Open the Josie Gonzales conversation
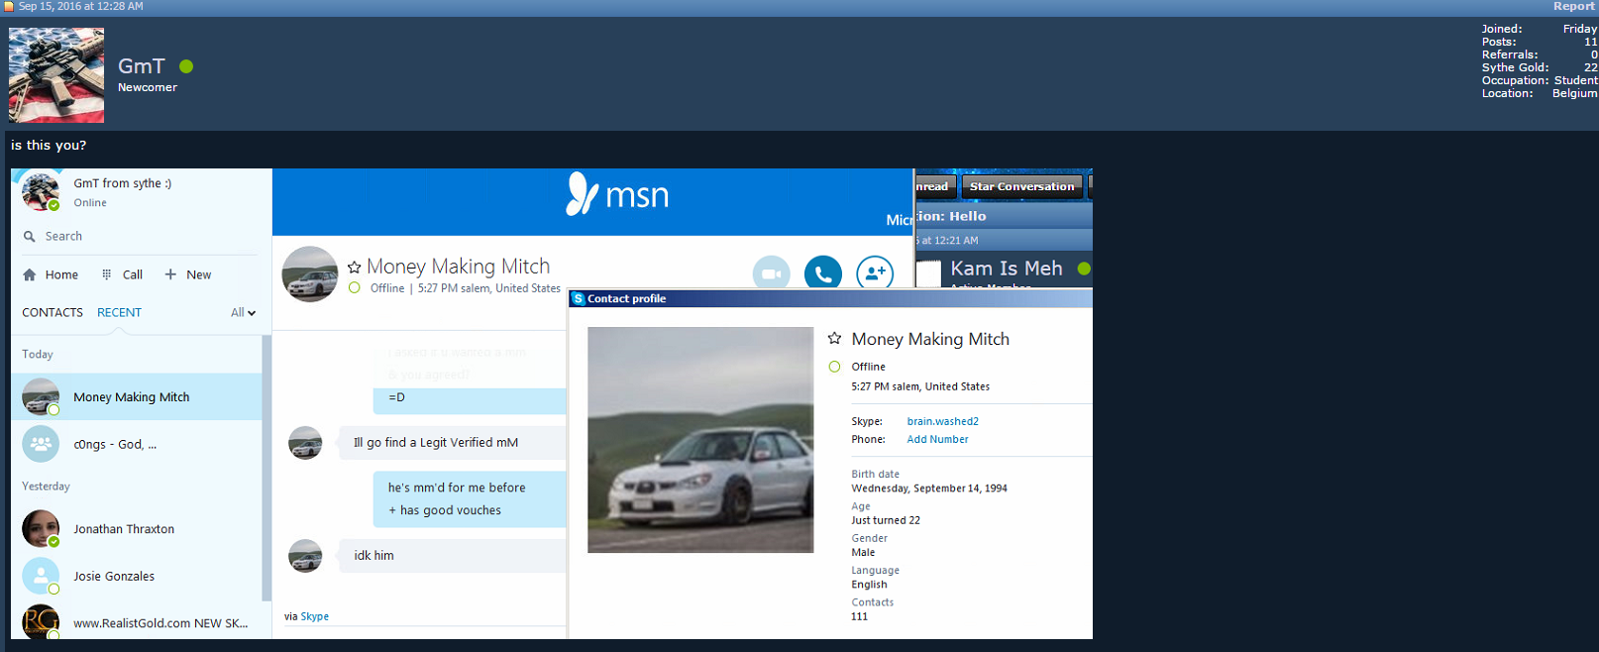Screen dimensions: 1599x652 point(137,576)
